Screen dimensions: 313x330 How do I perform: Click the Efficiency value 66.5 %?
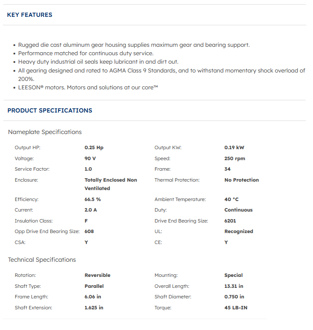92,199
